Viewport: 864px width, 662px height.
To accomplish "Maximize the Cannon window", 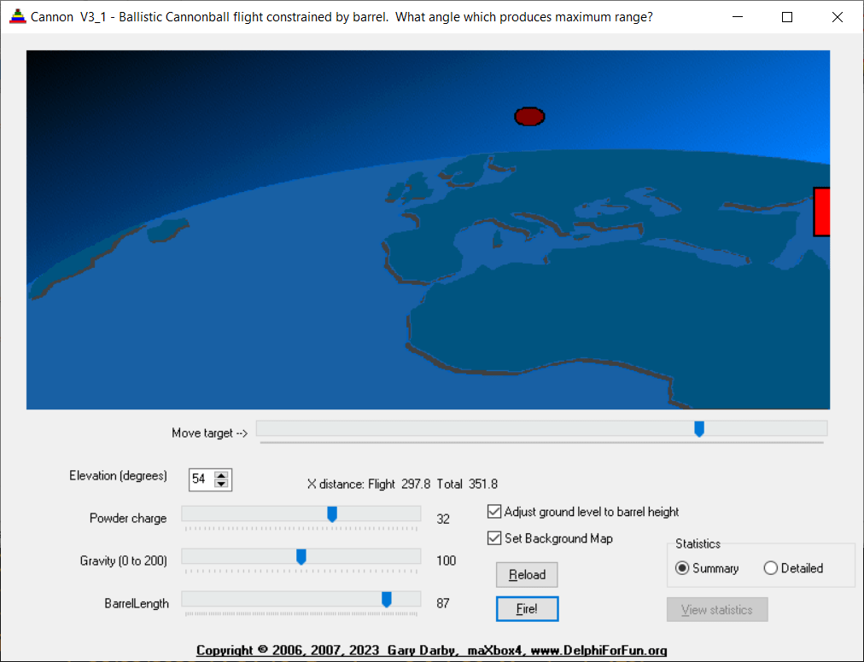I will click(x=787, y=17).
